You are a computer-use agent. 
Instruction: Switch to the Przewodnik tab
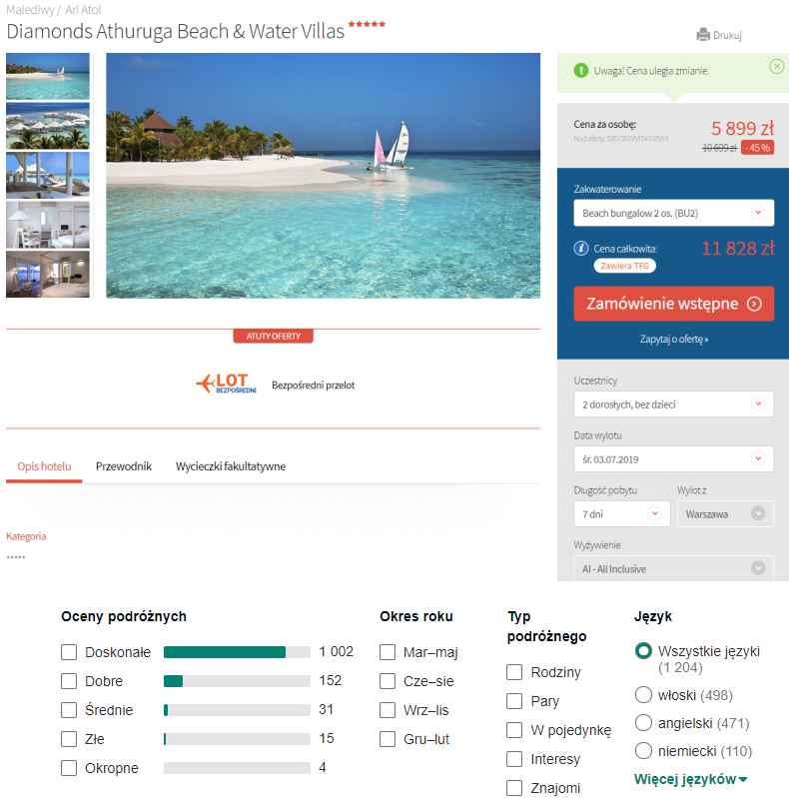[x=124, y=466]
